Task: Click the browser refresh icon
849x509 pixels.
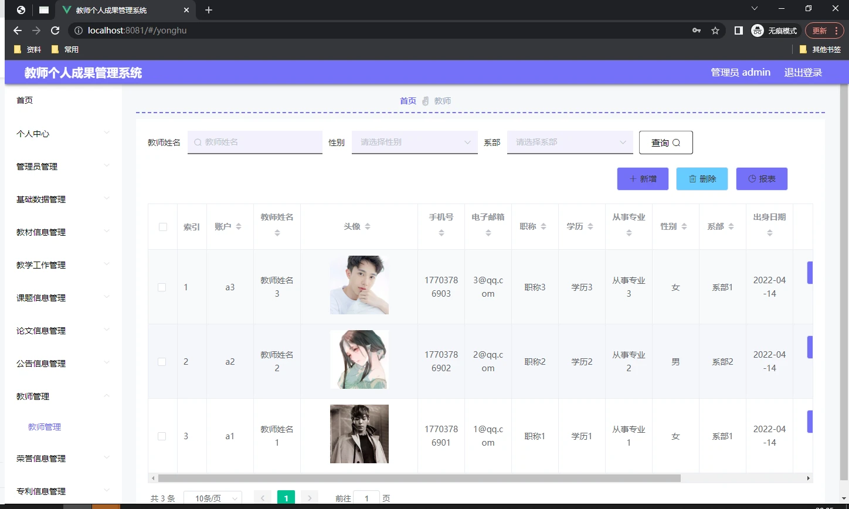Action: 55,30
